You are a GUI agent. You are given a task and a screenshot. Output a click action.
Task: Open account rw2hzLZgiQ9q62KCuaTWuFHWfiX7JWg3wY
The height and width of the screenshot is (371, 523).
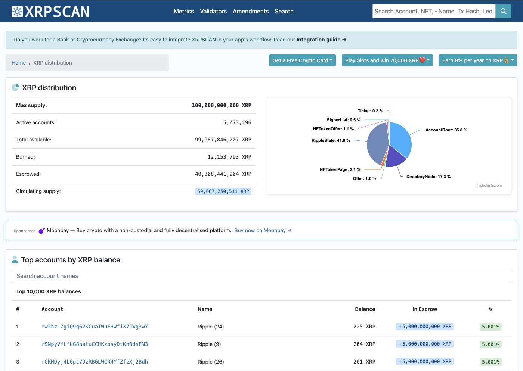(x=95, y=327)
